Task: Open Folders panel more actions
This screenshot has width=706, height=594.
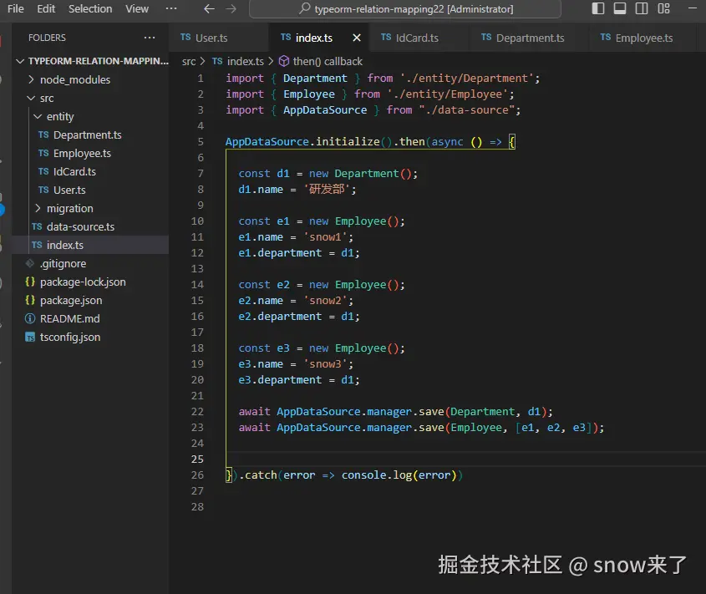Action: tap(150, 38)
